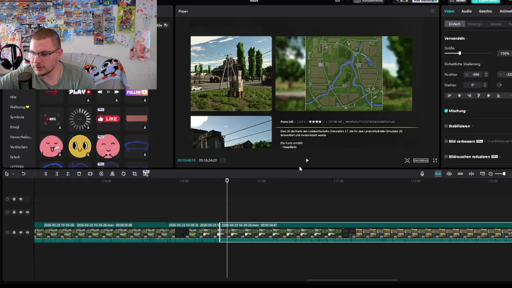Toggle auto snapping in the timeline

click(x=449, y=174)
